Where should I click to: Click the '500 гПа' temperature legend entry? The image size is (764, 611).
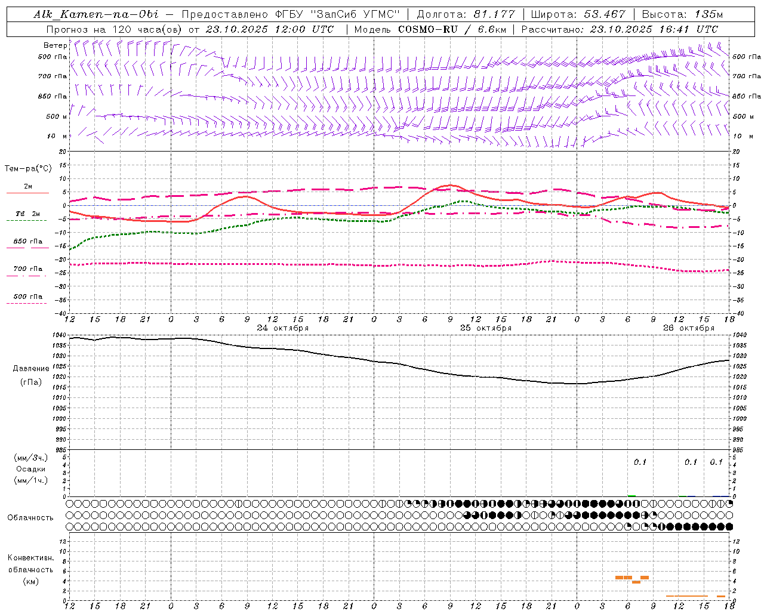pos(27,297)
